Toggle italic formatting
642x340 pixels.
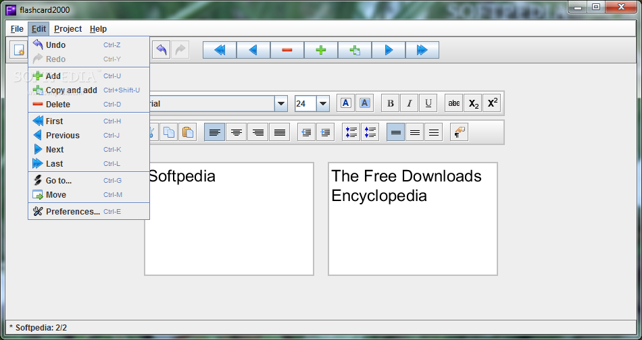point(409,103)
